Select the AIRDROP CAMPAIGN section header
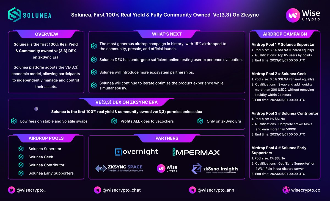330x201 pixels. pyautogui.click(x=285, y=34)
